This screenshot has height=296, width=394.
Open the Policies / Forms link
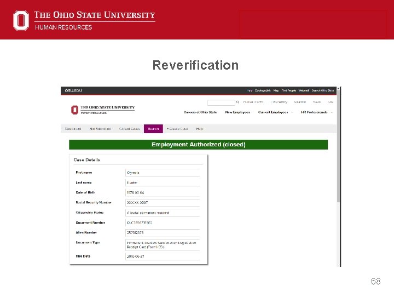(x=253, y=102)
